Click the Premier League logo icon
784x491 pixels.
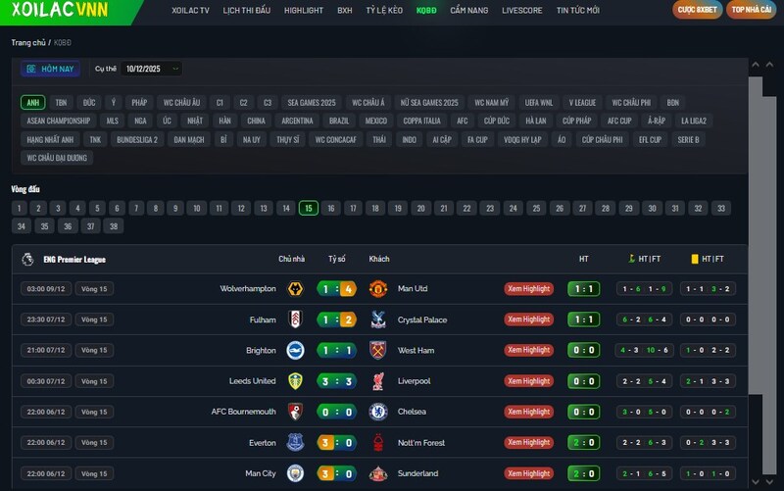pyautogui.click(x=28, y=259)
